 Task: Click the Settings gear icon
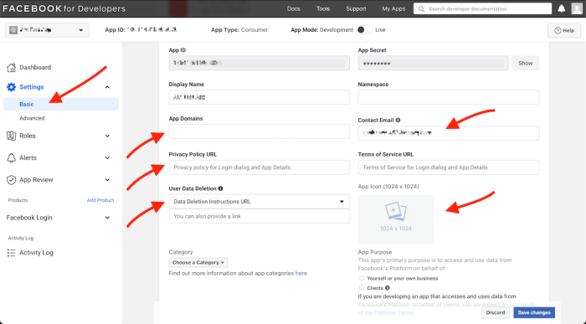tap(11, 87)
